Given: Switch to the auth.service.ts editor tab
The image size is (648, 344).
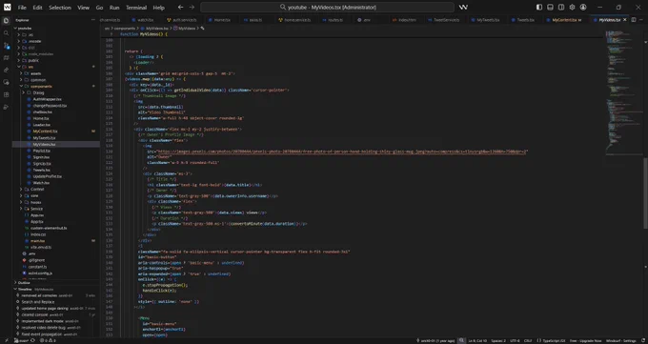Looking at the screenshot, I should click(x=182, y=20).
